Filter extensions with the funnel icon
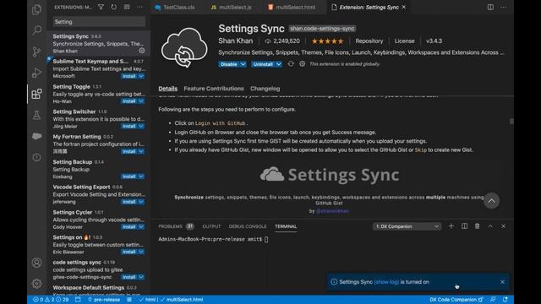This screenshot has width=541, height=304. click(x=101, y=7)
